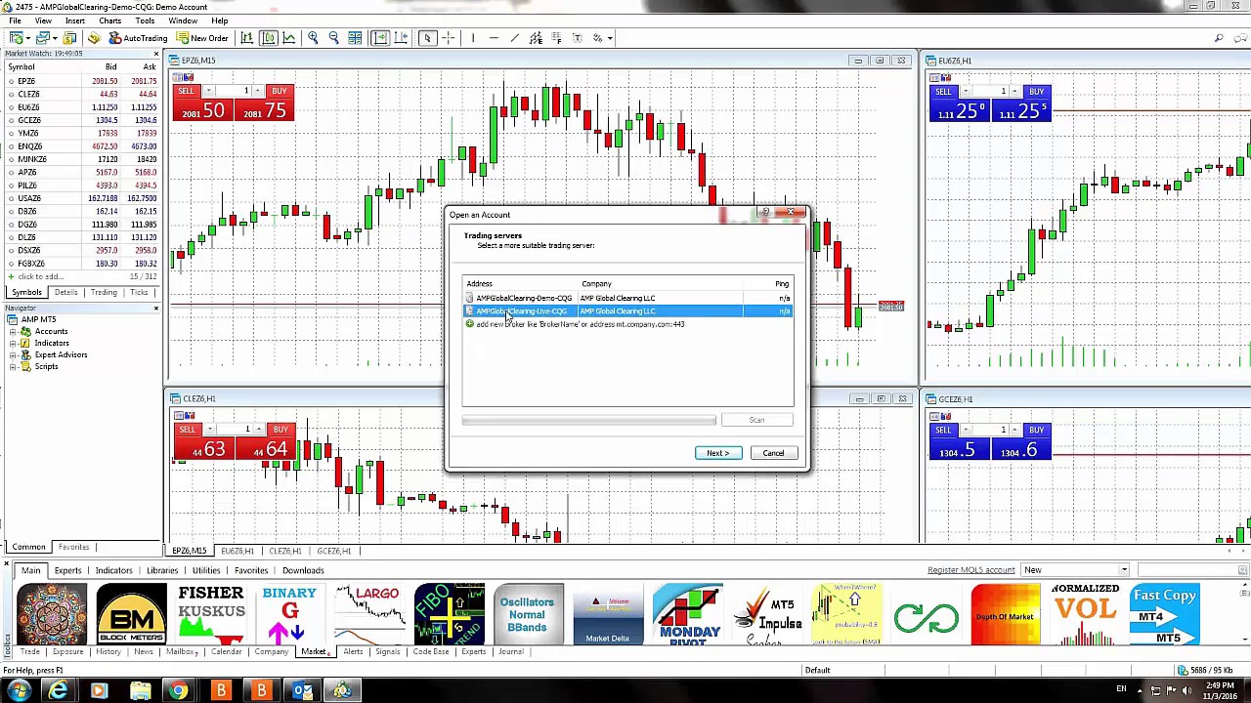Open the Charts menu
This screenshot has height=703, width=1251.
109,21
